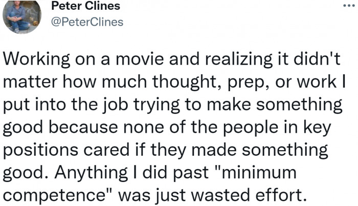Click the word "positions" in fifth line
Viewport: 358px width, 206px height.
[x=40, y=151]
